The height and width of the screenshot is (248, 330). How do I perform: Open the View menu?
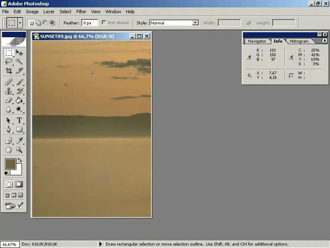click(96, 12)
